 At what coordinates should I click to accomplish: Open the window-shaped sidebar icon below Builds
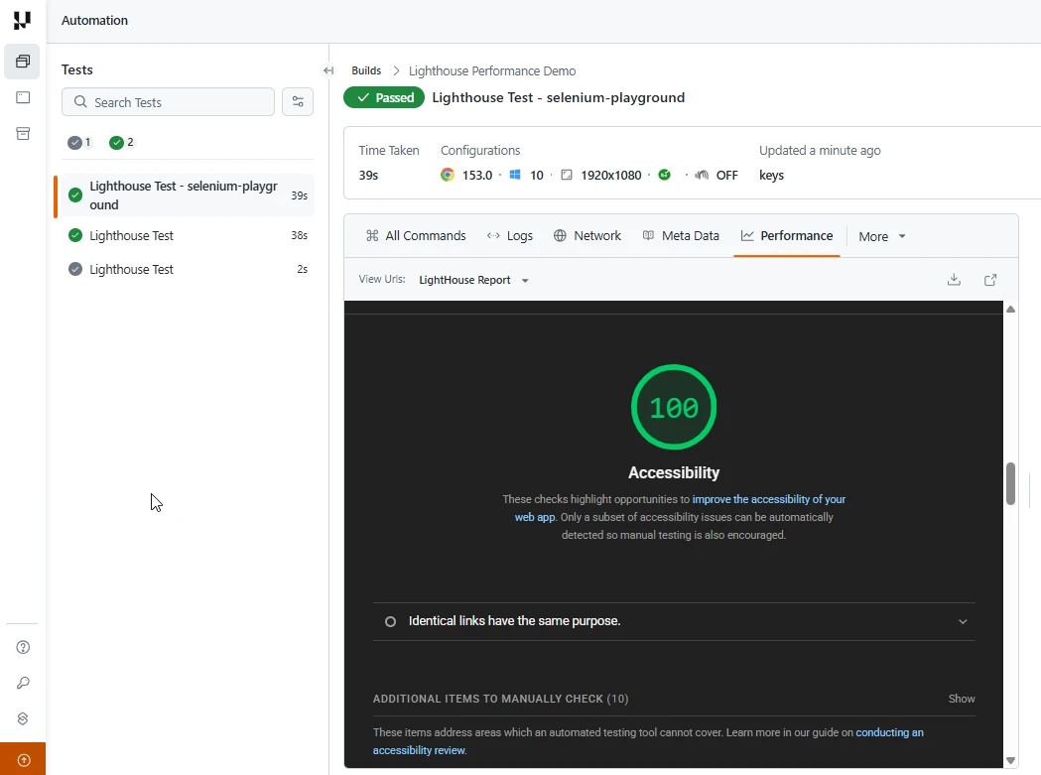23,97
